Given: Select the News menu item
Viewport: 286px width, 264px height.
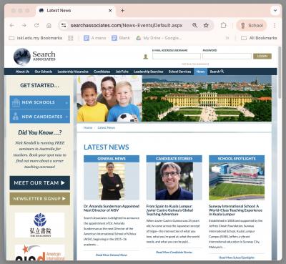Looking at the screenshot, I should click(200, 72).
